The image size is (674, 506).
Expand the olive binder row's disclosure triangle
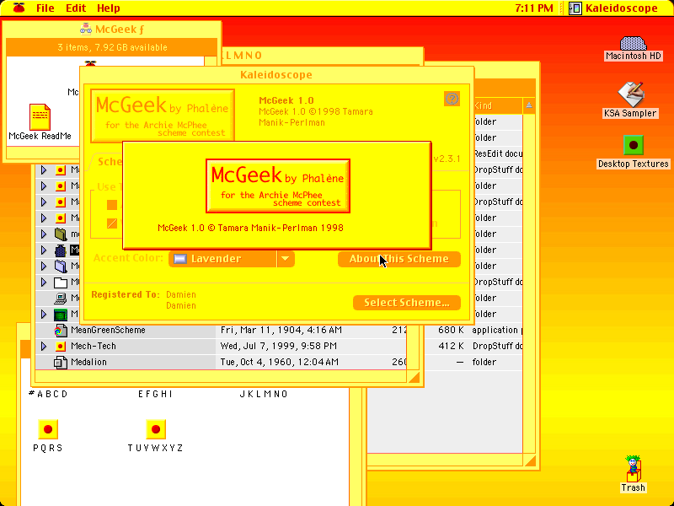pos(44,234)
